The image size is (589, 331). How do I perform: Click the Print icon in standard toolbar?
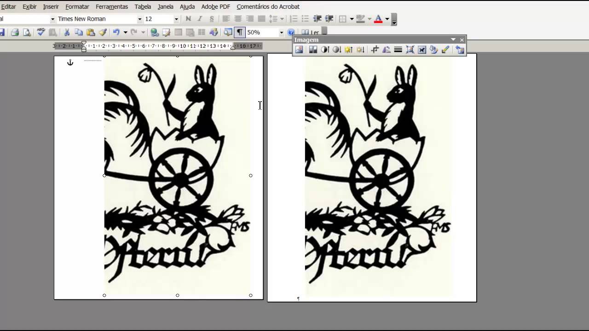(15, 32)
